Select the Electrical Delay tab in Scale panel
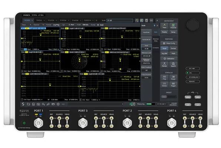 pyautogui.click(x=156, y=40)
